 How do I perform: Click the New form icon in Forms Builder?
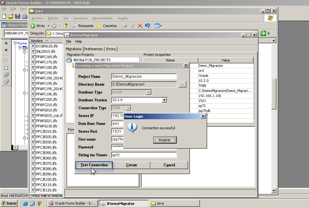4,16
